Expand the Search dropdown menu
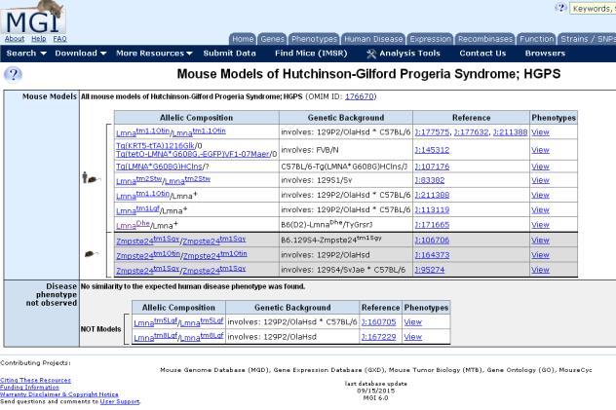 [26, 53]
